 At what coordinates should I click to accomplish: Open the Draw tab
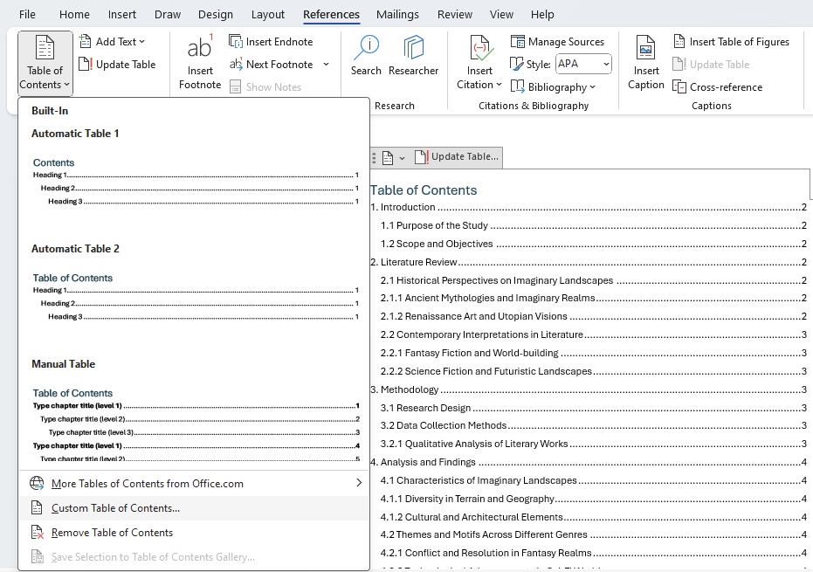(168, 15)
